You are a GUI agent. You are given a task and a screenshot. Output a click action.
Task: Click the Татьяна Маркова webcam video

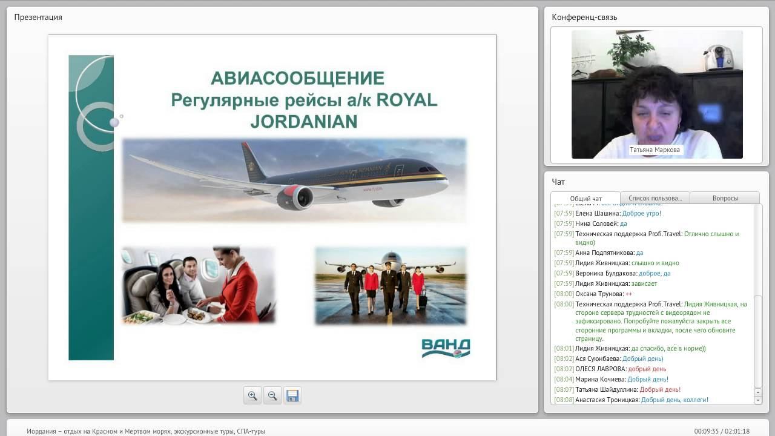click(x=657, y=94)
